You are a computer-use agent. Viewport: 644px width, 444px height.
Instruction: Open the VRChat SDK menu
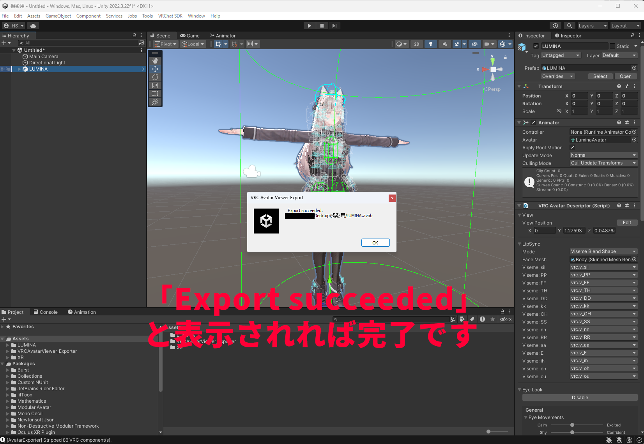170,16
